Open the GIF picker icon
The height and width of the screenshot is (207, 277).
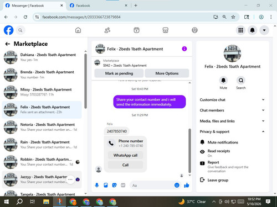[123, 185]
